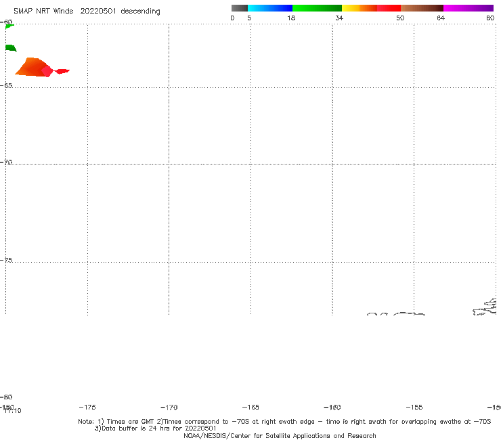Click the -75 latitude label

click(6, 260)
